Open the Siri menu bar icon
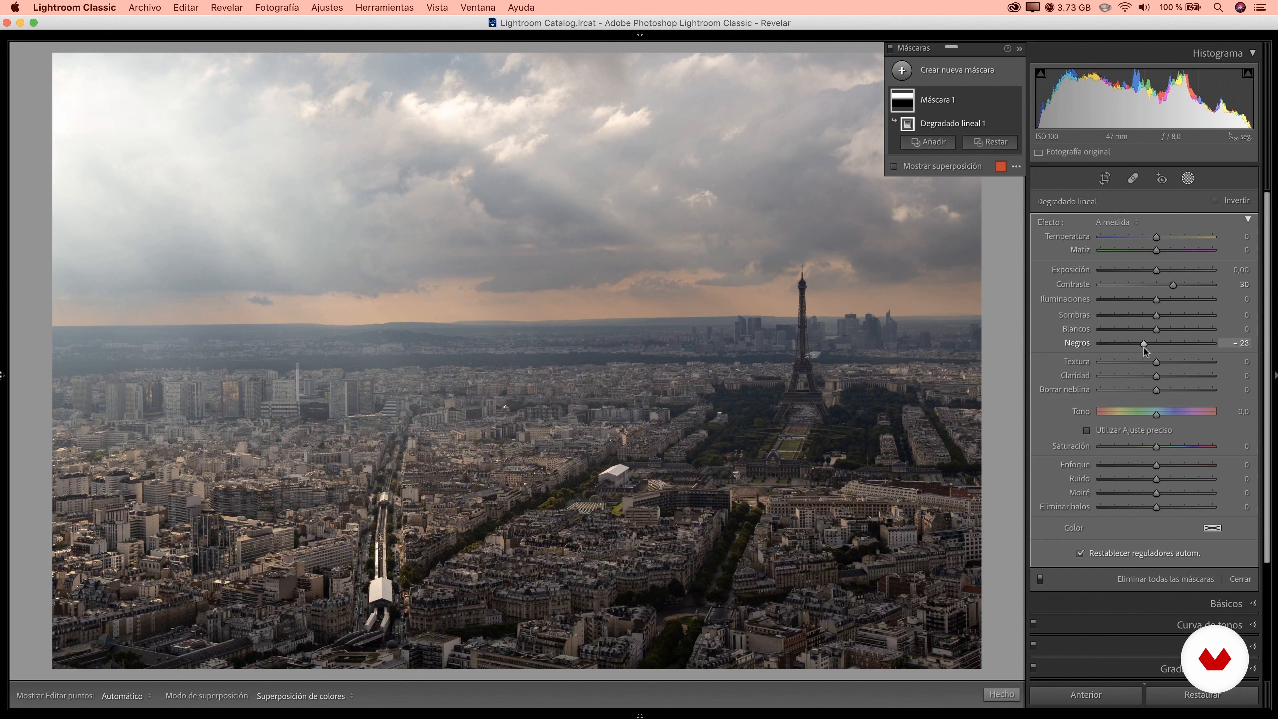This screenshot has height=719, width=1278. point(1240,7)
